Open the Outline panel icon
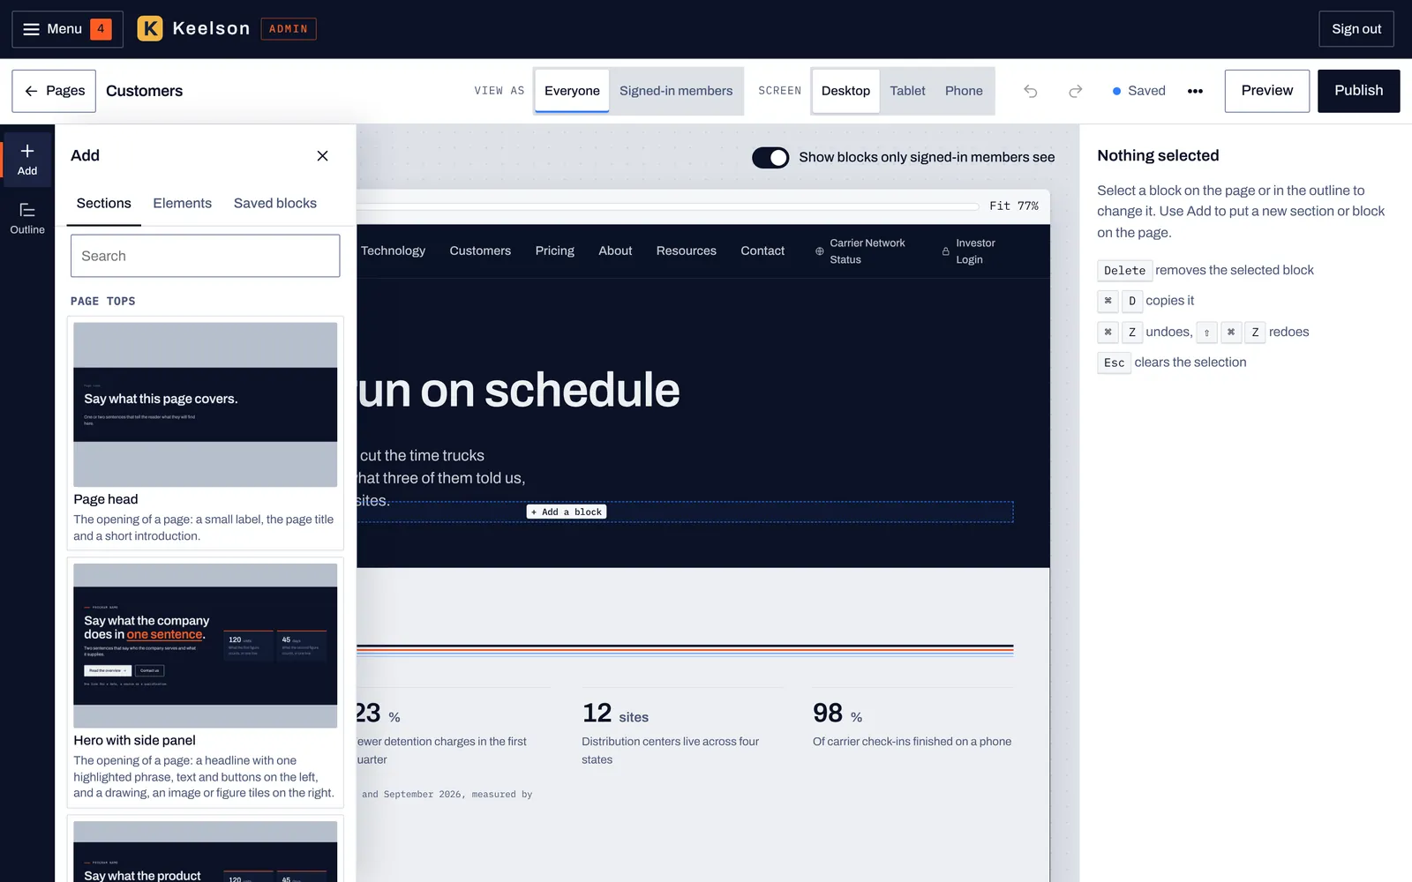The image size is (1412, 882). point(27,218)
